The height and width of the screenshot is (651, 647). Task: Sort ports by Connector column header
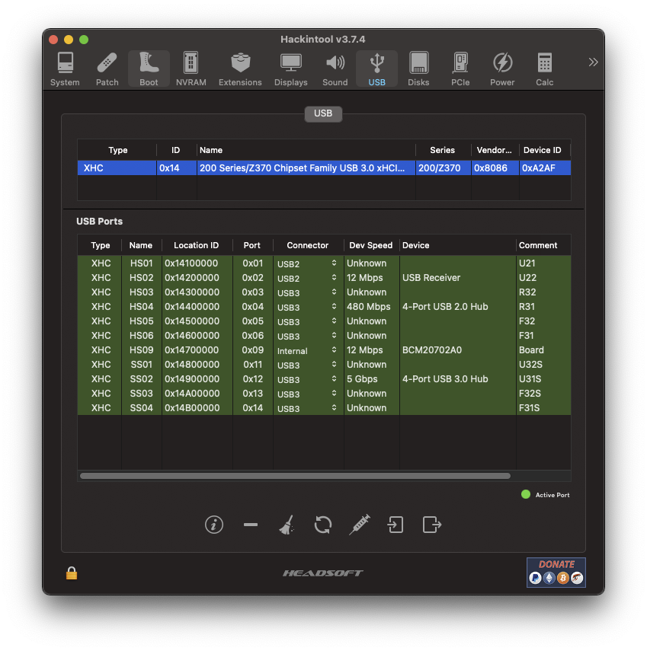pyautogui.click(x=308, y=245)
